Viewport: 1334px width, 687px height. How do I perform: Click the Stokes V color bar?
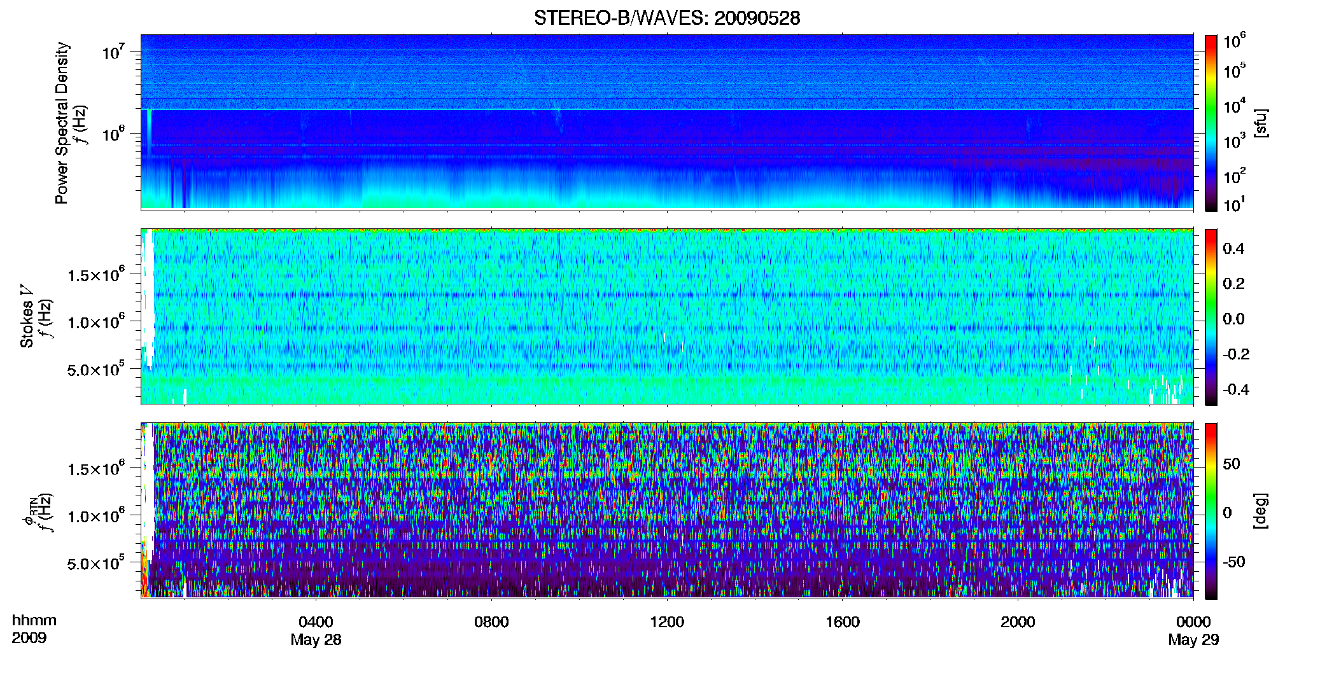coord(1211,317)
